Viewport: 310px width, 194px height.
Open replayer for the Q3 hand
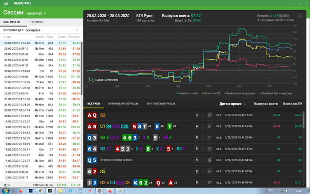tap(197, 137)
